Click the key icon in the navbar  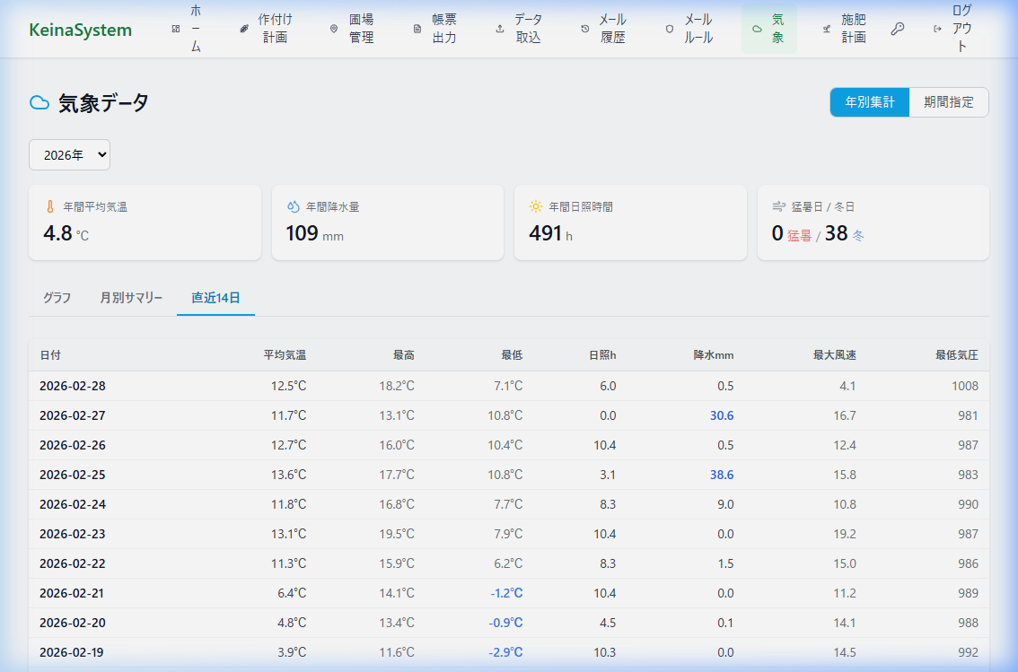(x=897, y=29)
